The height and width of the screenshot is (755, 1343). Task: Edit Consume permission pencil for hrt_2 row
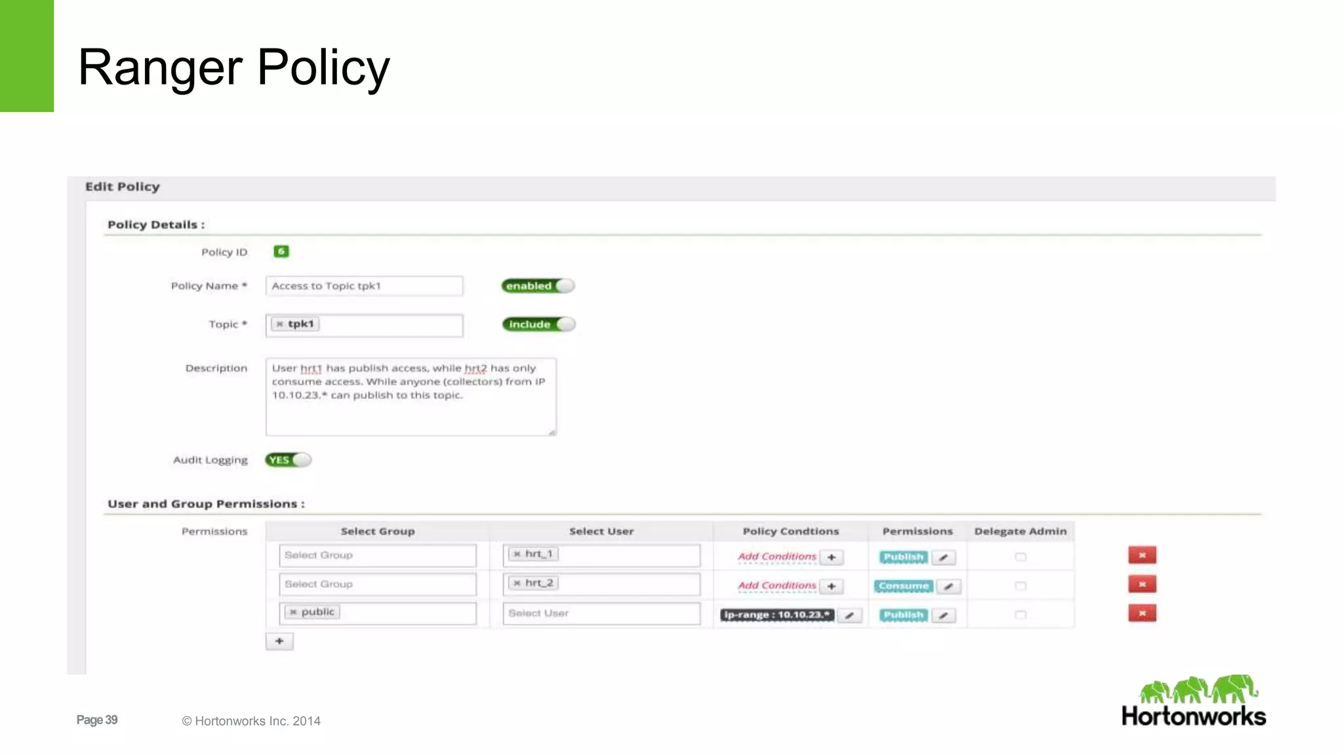click(x=948, y=586)
